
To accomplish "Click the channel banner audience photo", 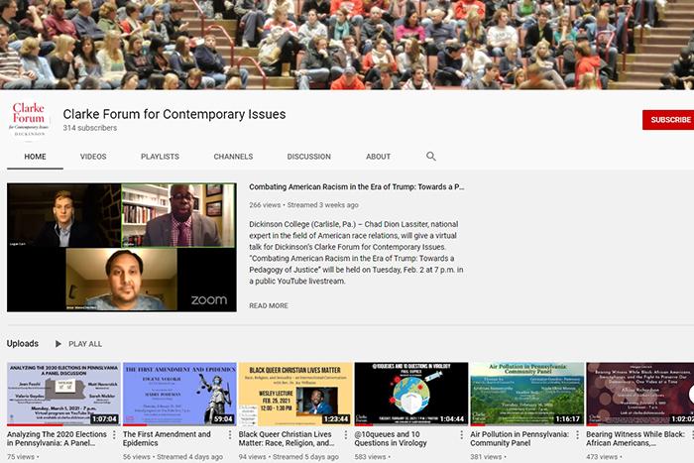I will click(347, 45).
